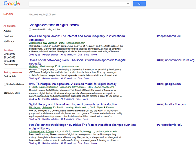Enable Search within citing articles checkbox
The image size is (196, 147).
[30, 29]
